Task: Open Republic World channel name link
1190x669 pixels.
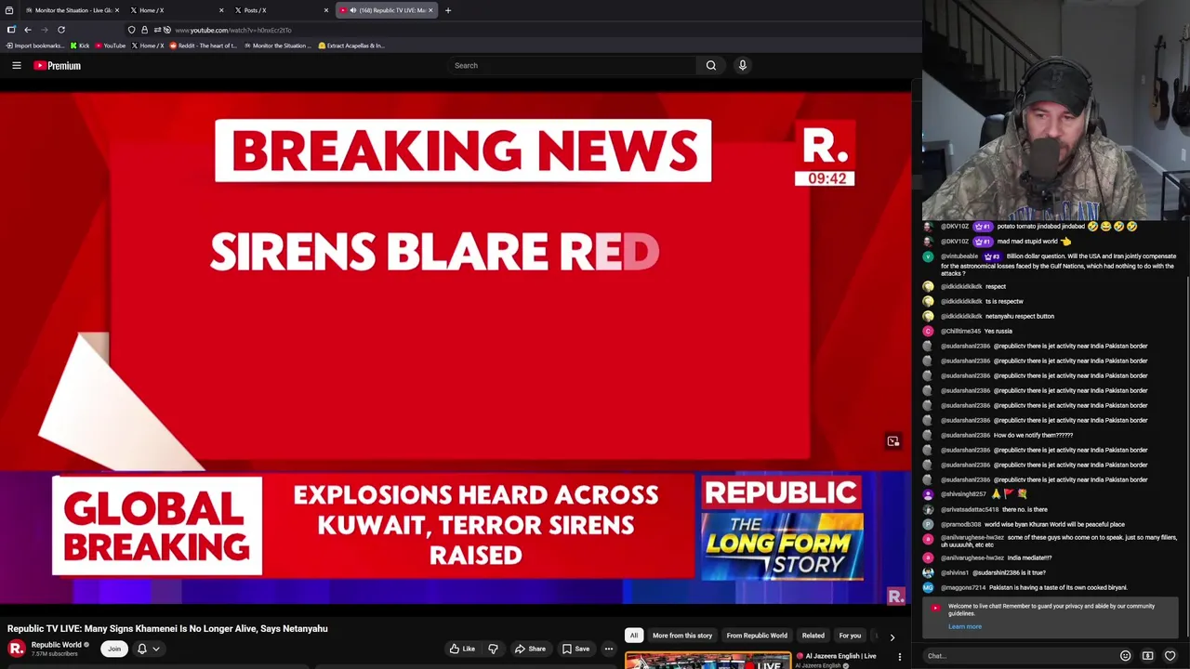Action: [x=56, y=645]
